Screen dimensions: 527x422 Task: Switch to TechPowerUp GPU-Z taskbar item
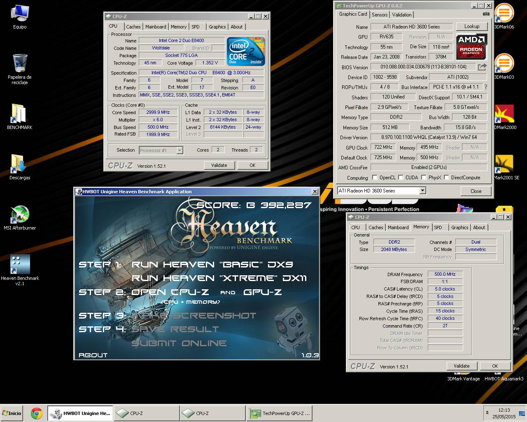pos(280,413)
